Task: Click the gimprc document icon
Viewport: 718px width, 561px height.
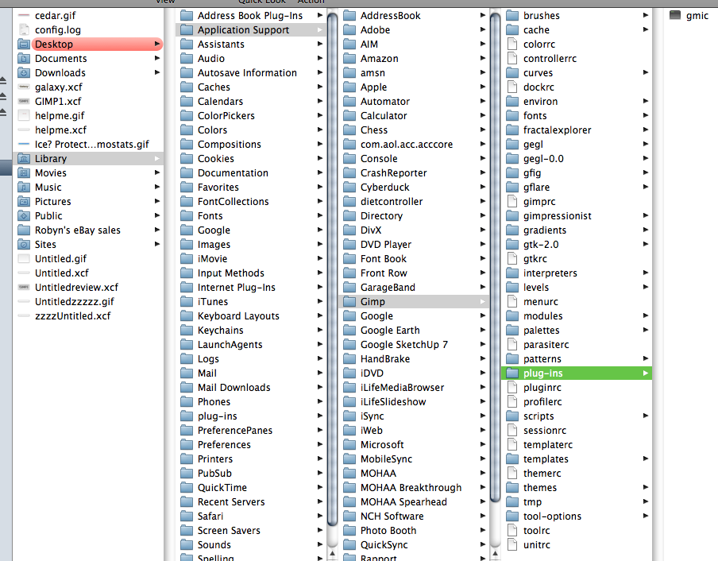Action: coord(512,202)
